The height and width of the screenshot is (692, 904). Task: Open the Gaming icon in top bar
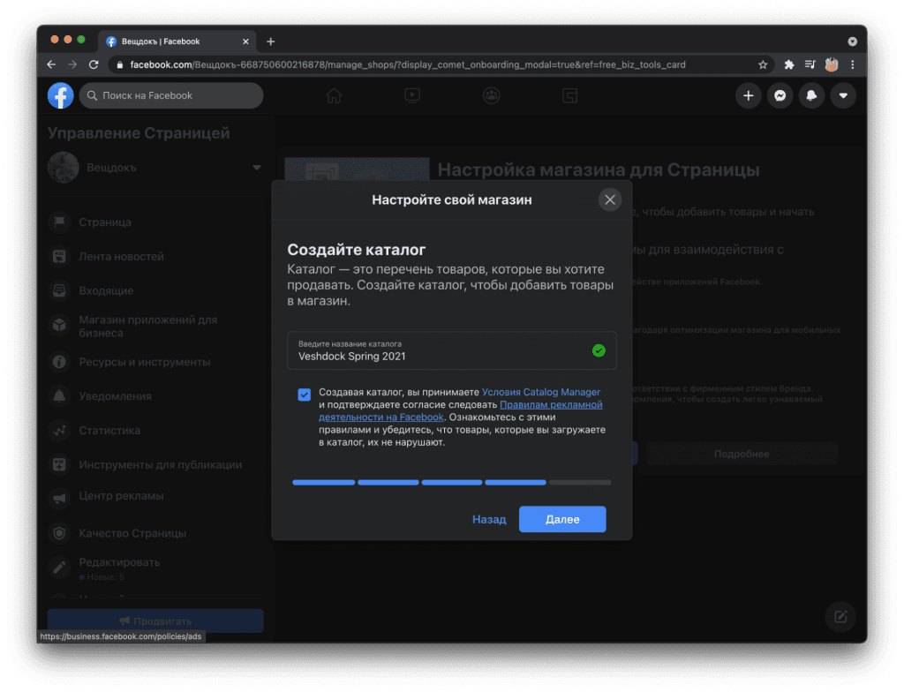[569, 95]
